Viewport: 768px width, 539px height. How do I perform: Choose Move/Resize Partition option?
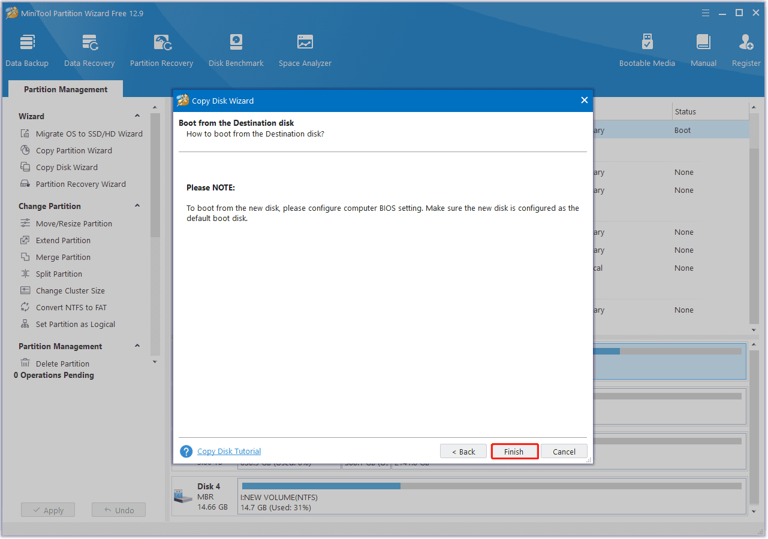[x=74, y=223]
